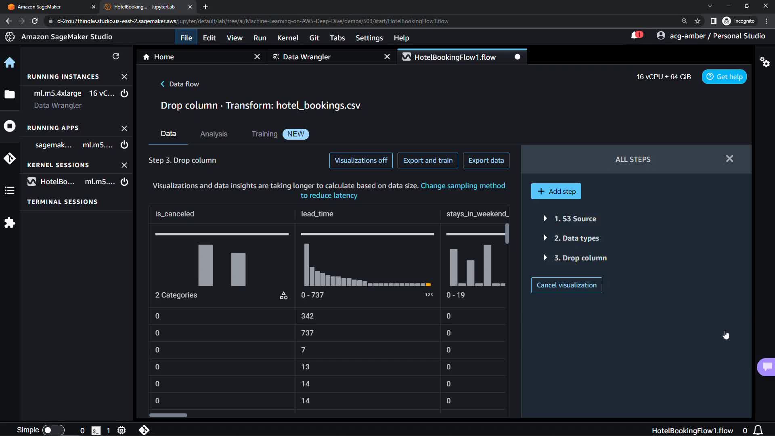Turn visualizations off

361,160
